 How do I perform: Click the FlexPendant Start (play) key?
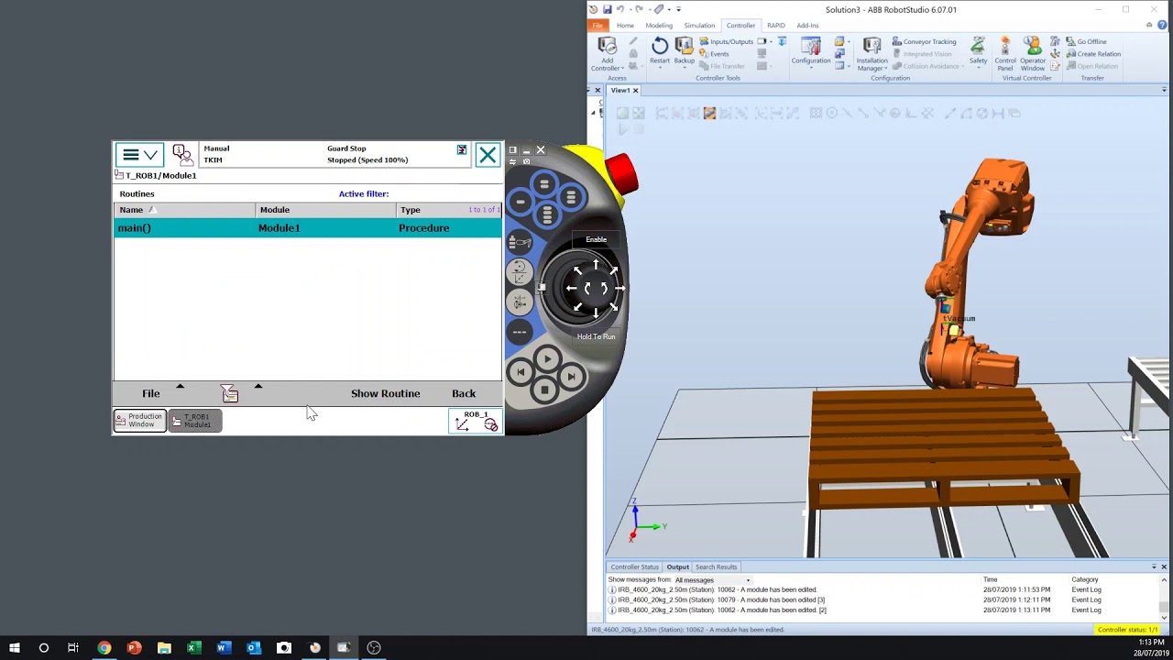547,359
